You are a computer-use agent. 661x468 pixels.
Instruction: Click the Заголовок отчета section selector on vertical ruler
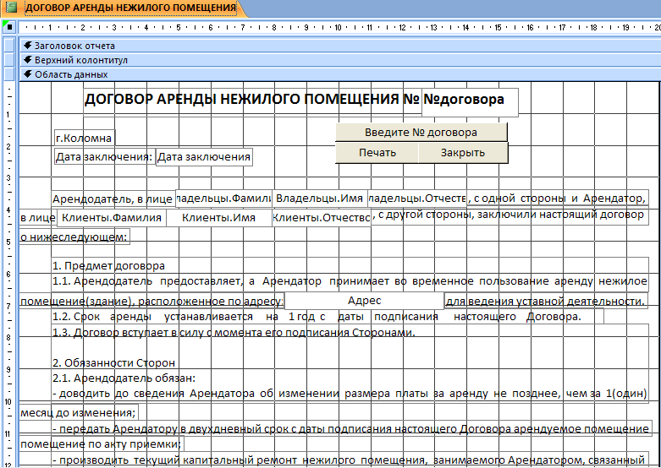[9, 46]
